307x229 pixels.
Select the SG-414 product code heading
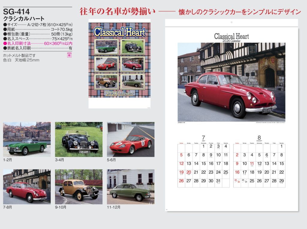tap(16, 12)
